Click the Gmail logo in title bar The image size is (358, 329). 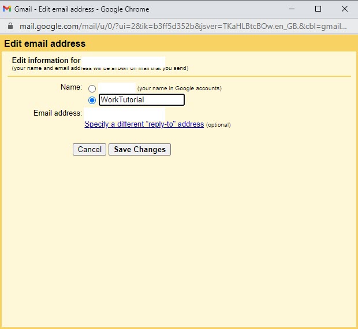point(8,9)
